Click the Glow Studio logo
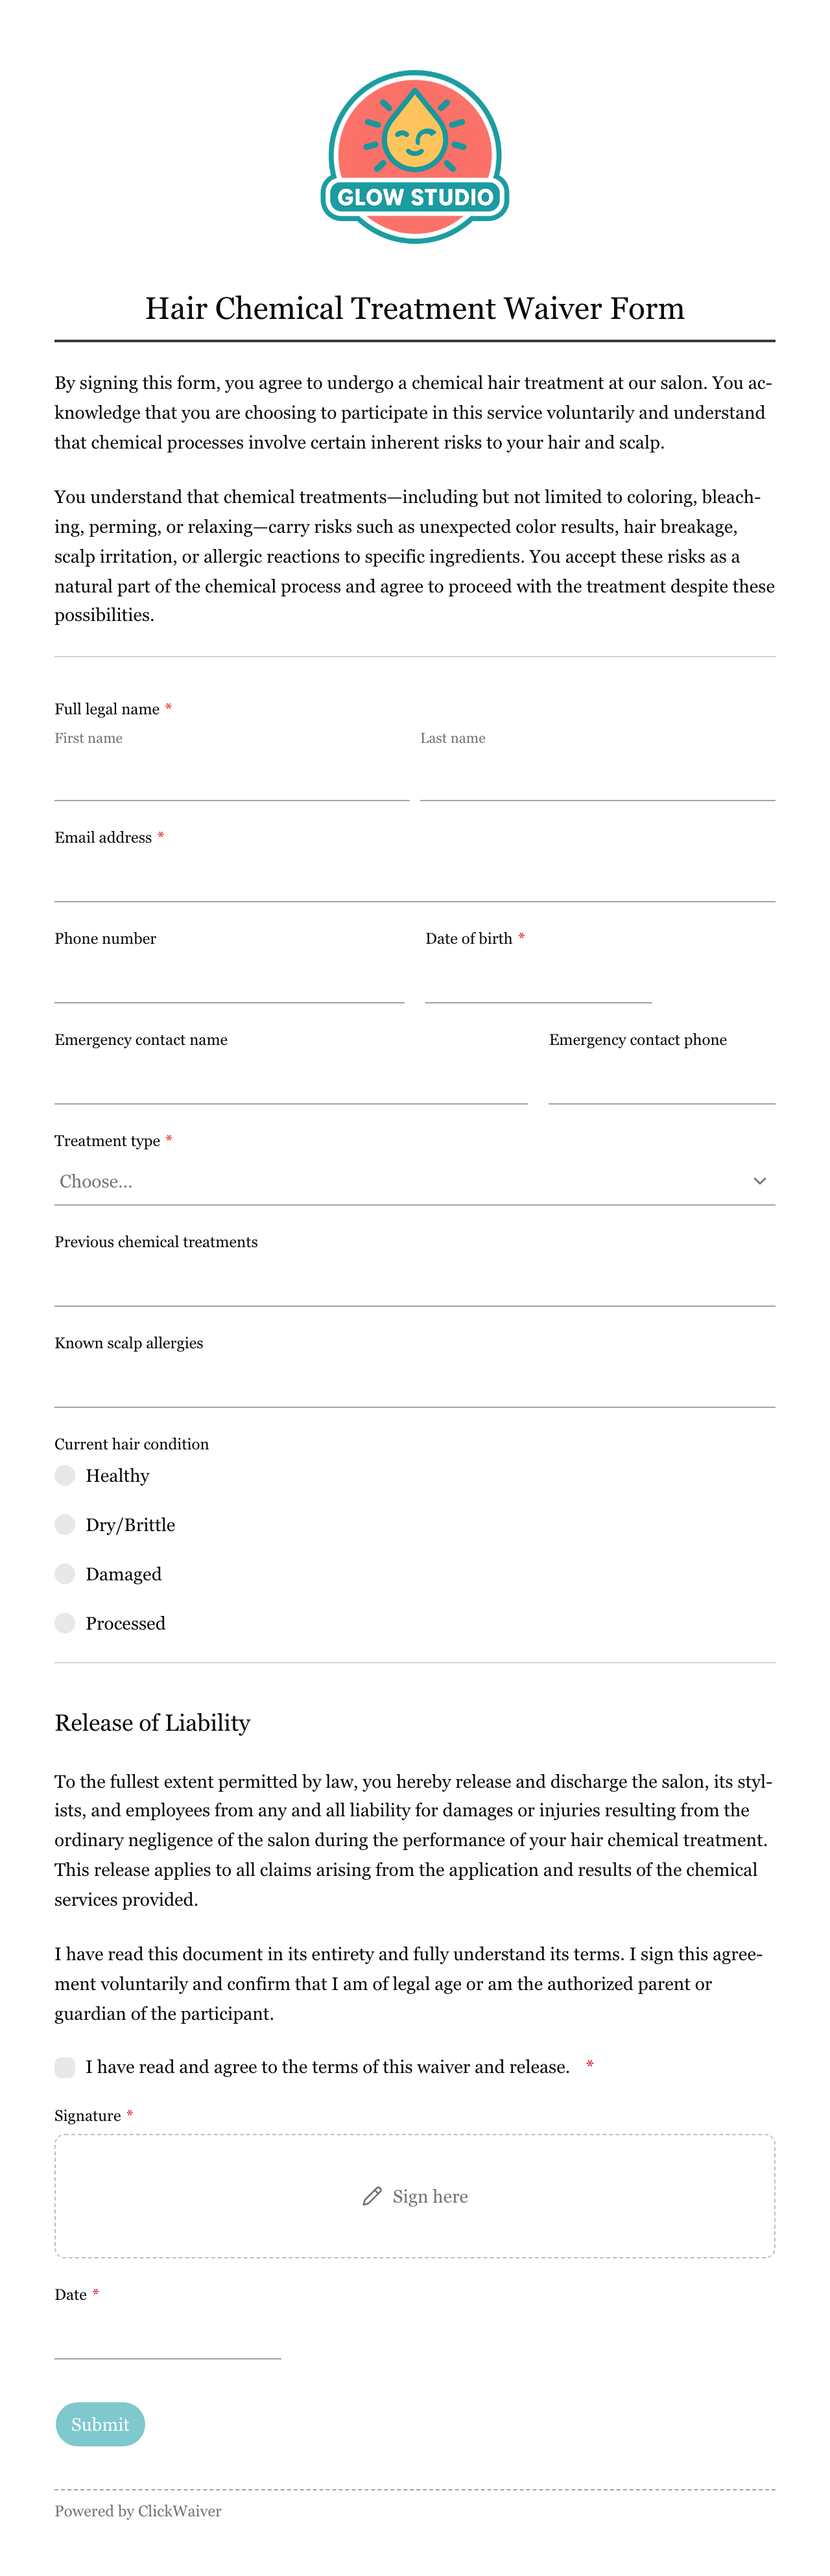 [415, 157]
